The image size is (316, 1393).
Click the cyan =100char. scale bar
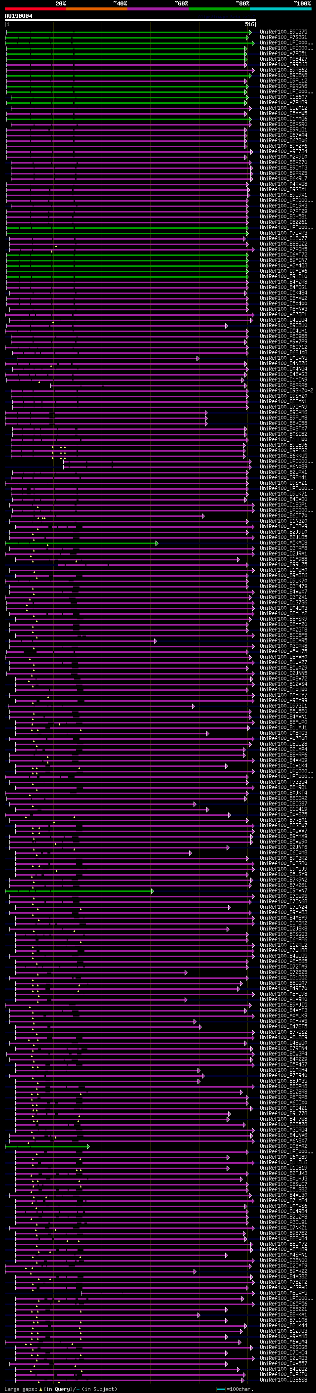pos(220,1389)
